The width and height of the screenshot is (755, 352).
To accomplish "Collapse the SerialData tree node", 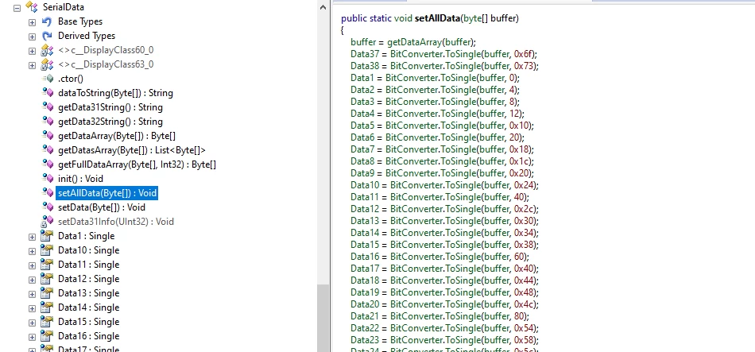I will coord(17,7).
